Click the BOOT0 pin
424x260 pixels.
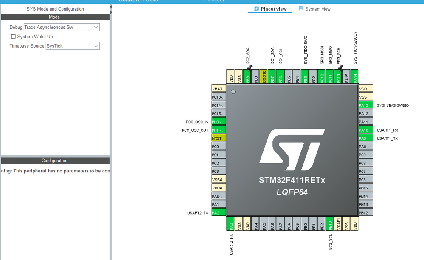(x=264, y=77)
